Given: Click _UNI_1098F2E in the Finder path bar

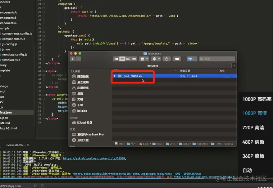Looking at the screenshot, I should click(222, 144).
